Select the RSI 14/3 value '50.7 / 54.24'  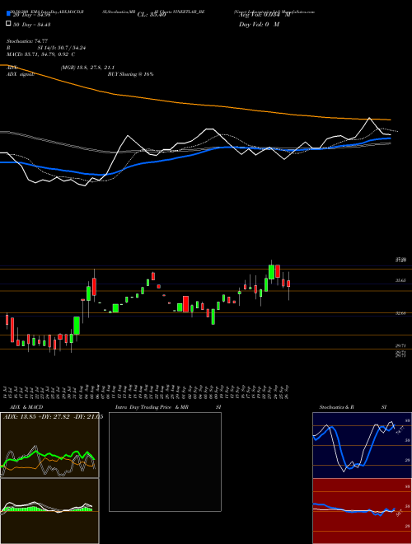(73, 48)
